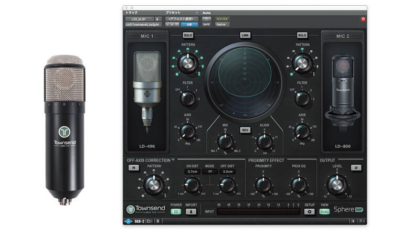Image resolution: width=403 pixels, height=237 pixels.
Task: Click the small circle icon beside preset label
Action: click(197, 13)
